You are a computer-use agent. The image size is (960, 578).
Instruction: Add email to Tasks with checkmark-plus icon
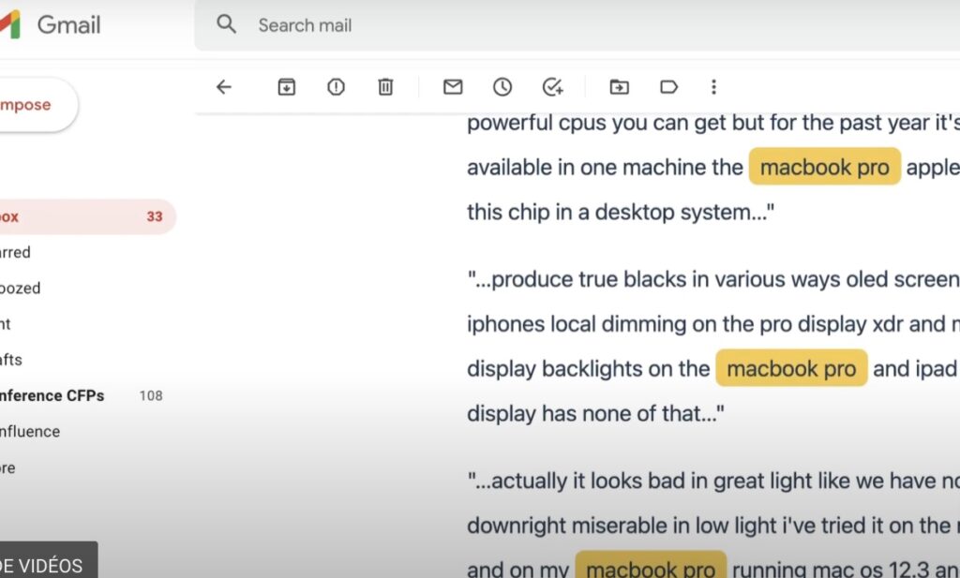coord(553,87)
